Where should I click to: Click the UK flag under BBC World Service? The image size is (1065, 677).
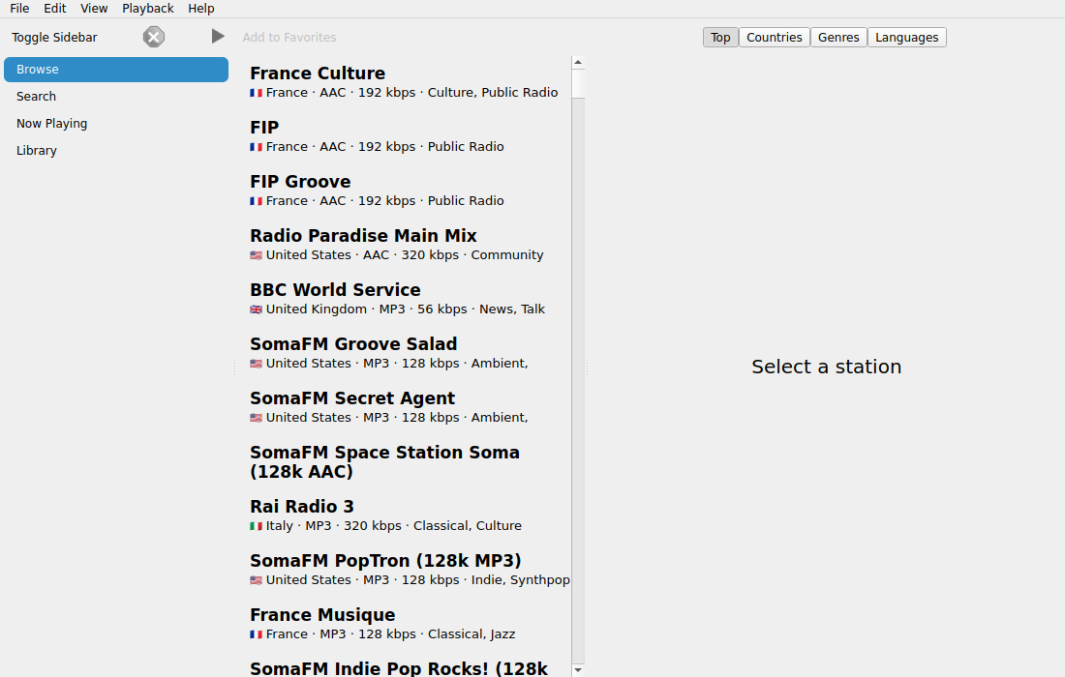[x=256, y=309]
